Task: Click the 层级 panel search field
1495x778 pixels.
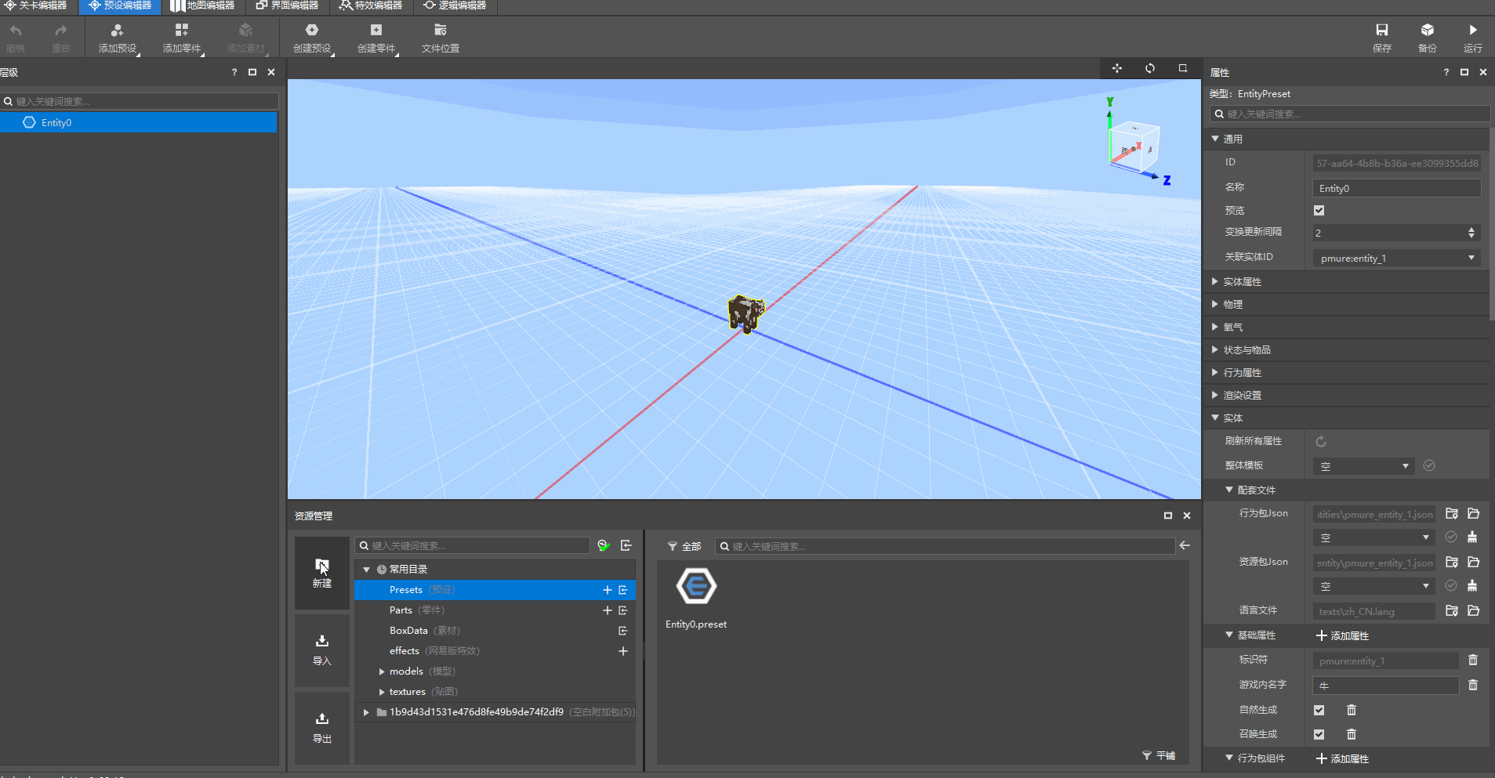Action: point(140,101)
